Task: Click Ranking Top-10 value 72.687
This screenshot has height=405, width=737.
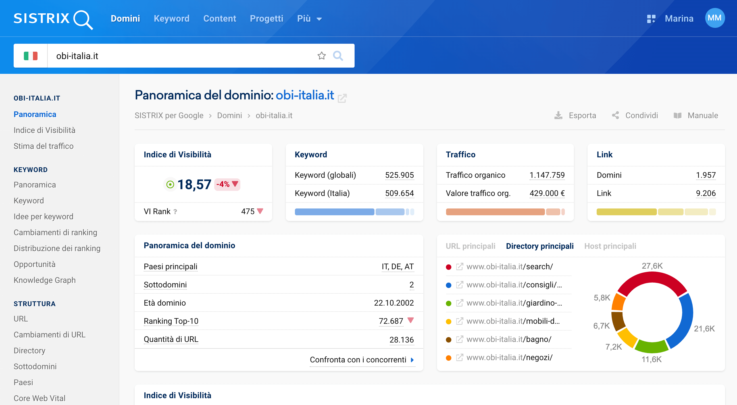Action: 391,321
